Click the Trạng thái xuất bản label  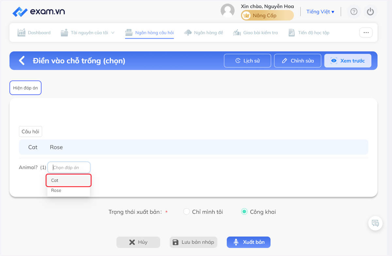point(135,212)
